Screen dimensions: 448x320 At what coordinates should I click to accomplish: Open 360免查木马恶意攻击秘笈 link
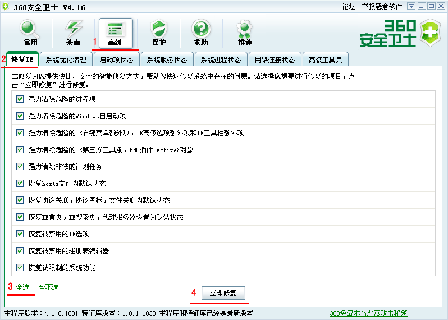(x=368, y=313)
